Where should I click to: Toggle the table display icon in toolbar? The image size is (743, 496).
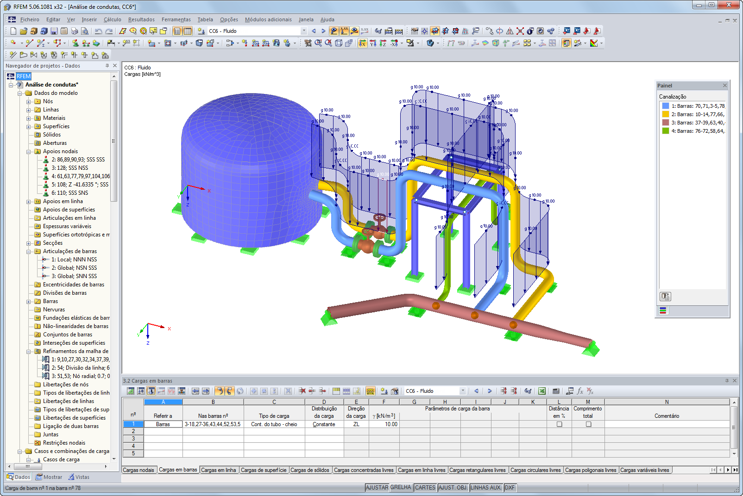(x=188, y=31)
